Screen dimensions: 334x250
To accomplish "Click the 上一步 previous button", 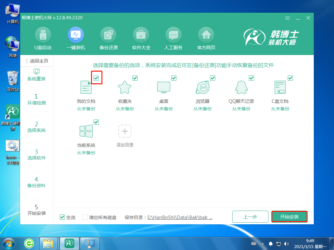I will [250, 216].
